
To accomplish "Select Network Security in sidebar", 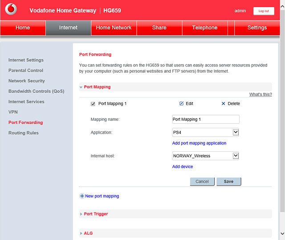I will [x=27, y=81].
